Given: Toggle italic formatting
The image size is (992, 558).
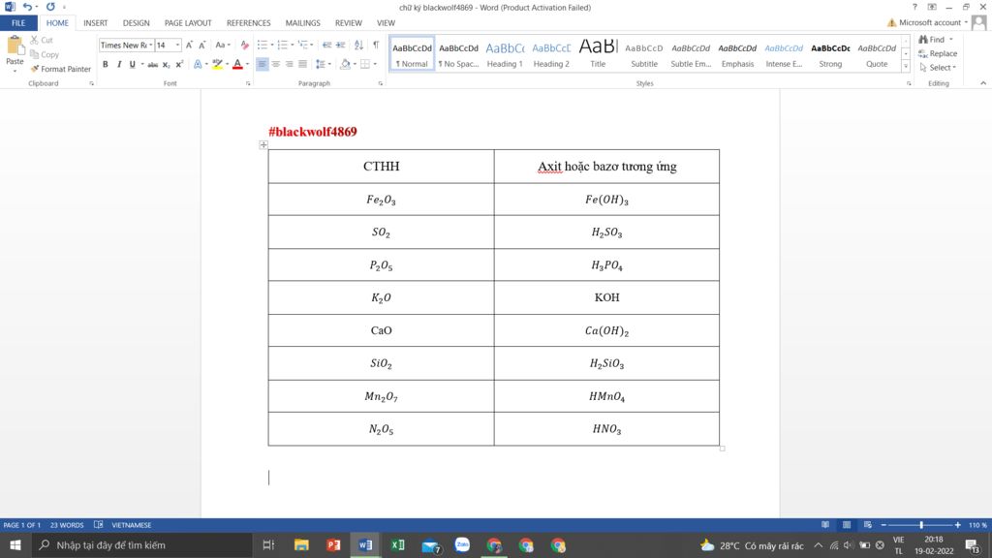Looking at the screenshot, I should [x=119, y=64].
